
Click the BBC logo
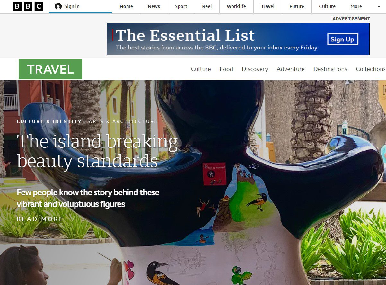point(28,6)
